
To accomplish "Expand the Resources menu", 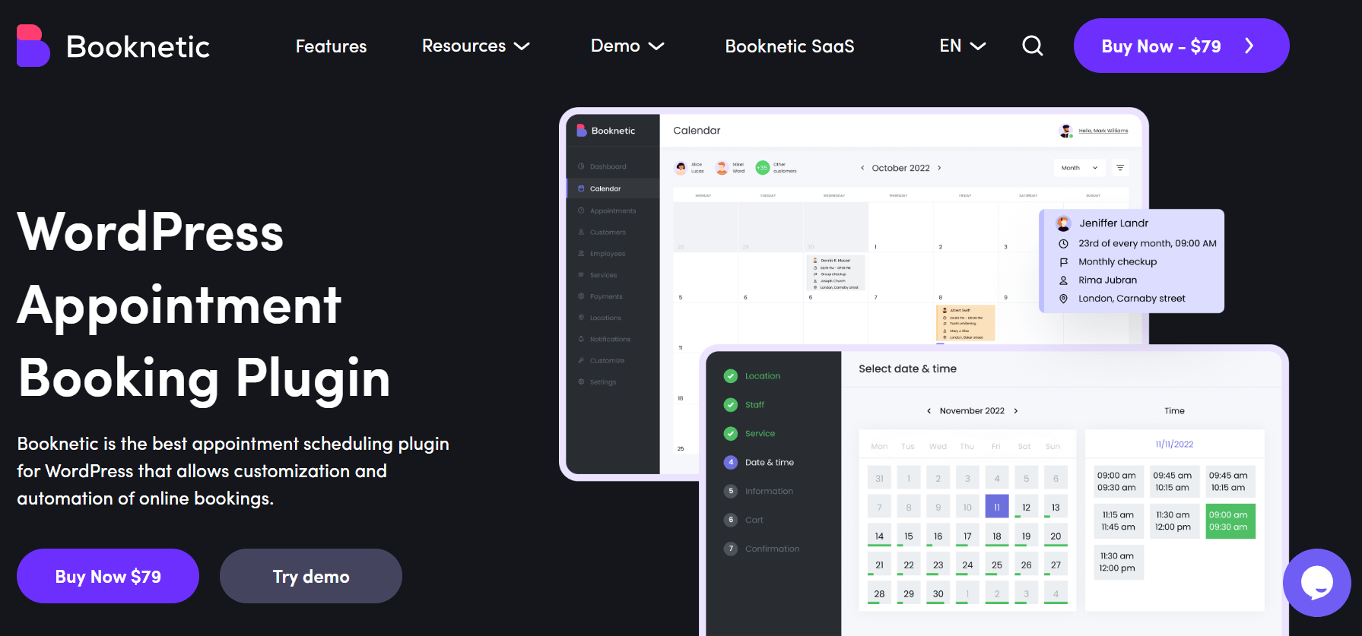I will 475,46.
